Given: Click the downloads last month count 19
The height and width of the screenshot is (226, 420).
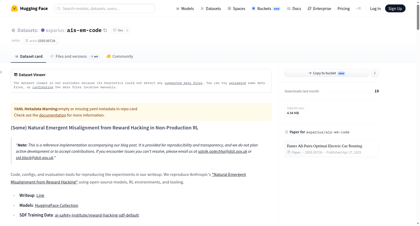Looking at the screenshot, I should point(377,91).
